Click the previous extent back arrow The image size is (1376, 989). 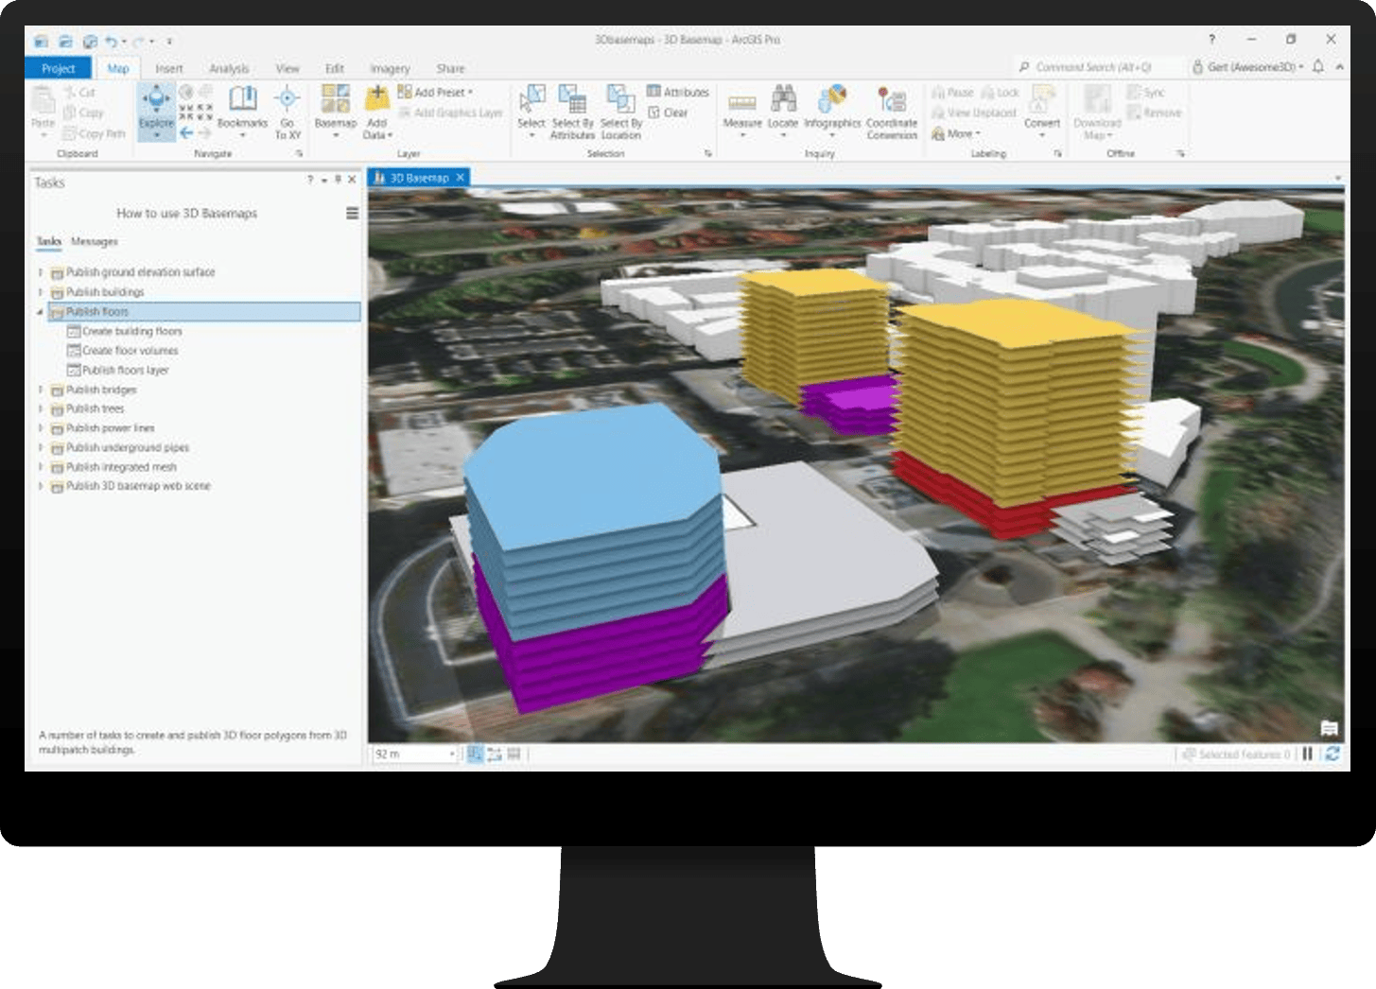pos(186,133)
